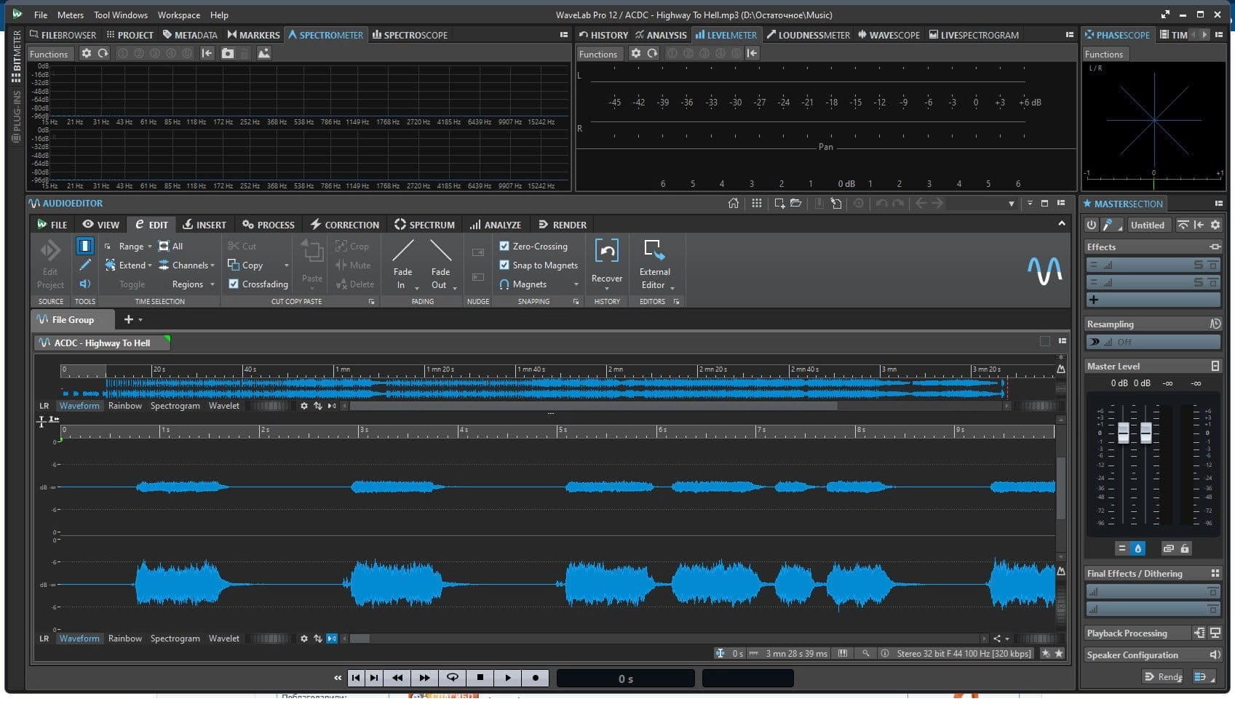Click the Render button in Master Section
The image size is (1235, 704).
pyautogui.click(x=1163, y=677)
